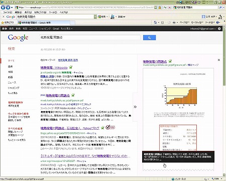The height and width of the screenshot is (181, 226).
Task: Close the preview pane with its X
Action: [218, 60]
